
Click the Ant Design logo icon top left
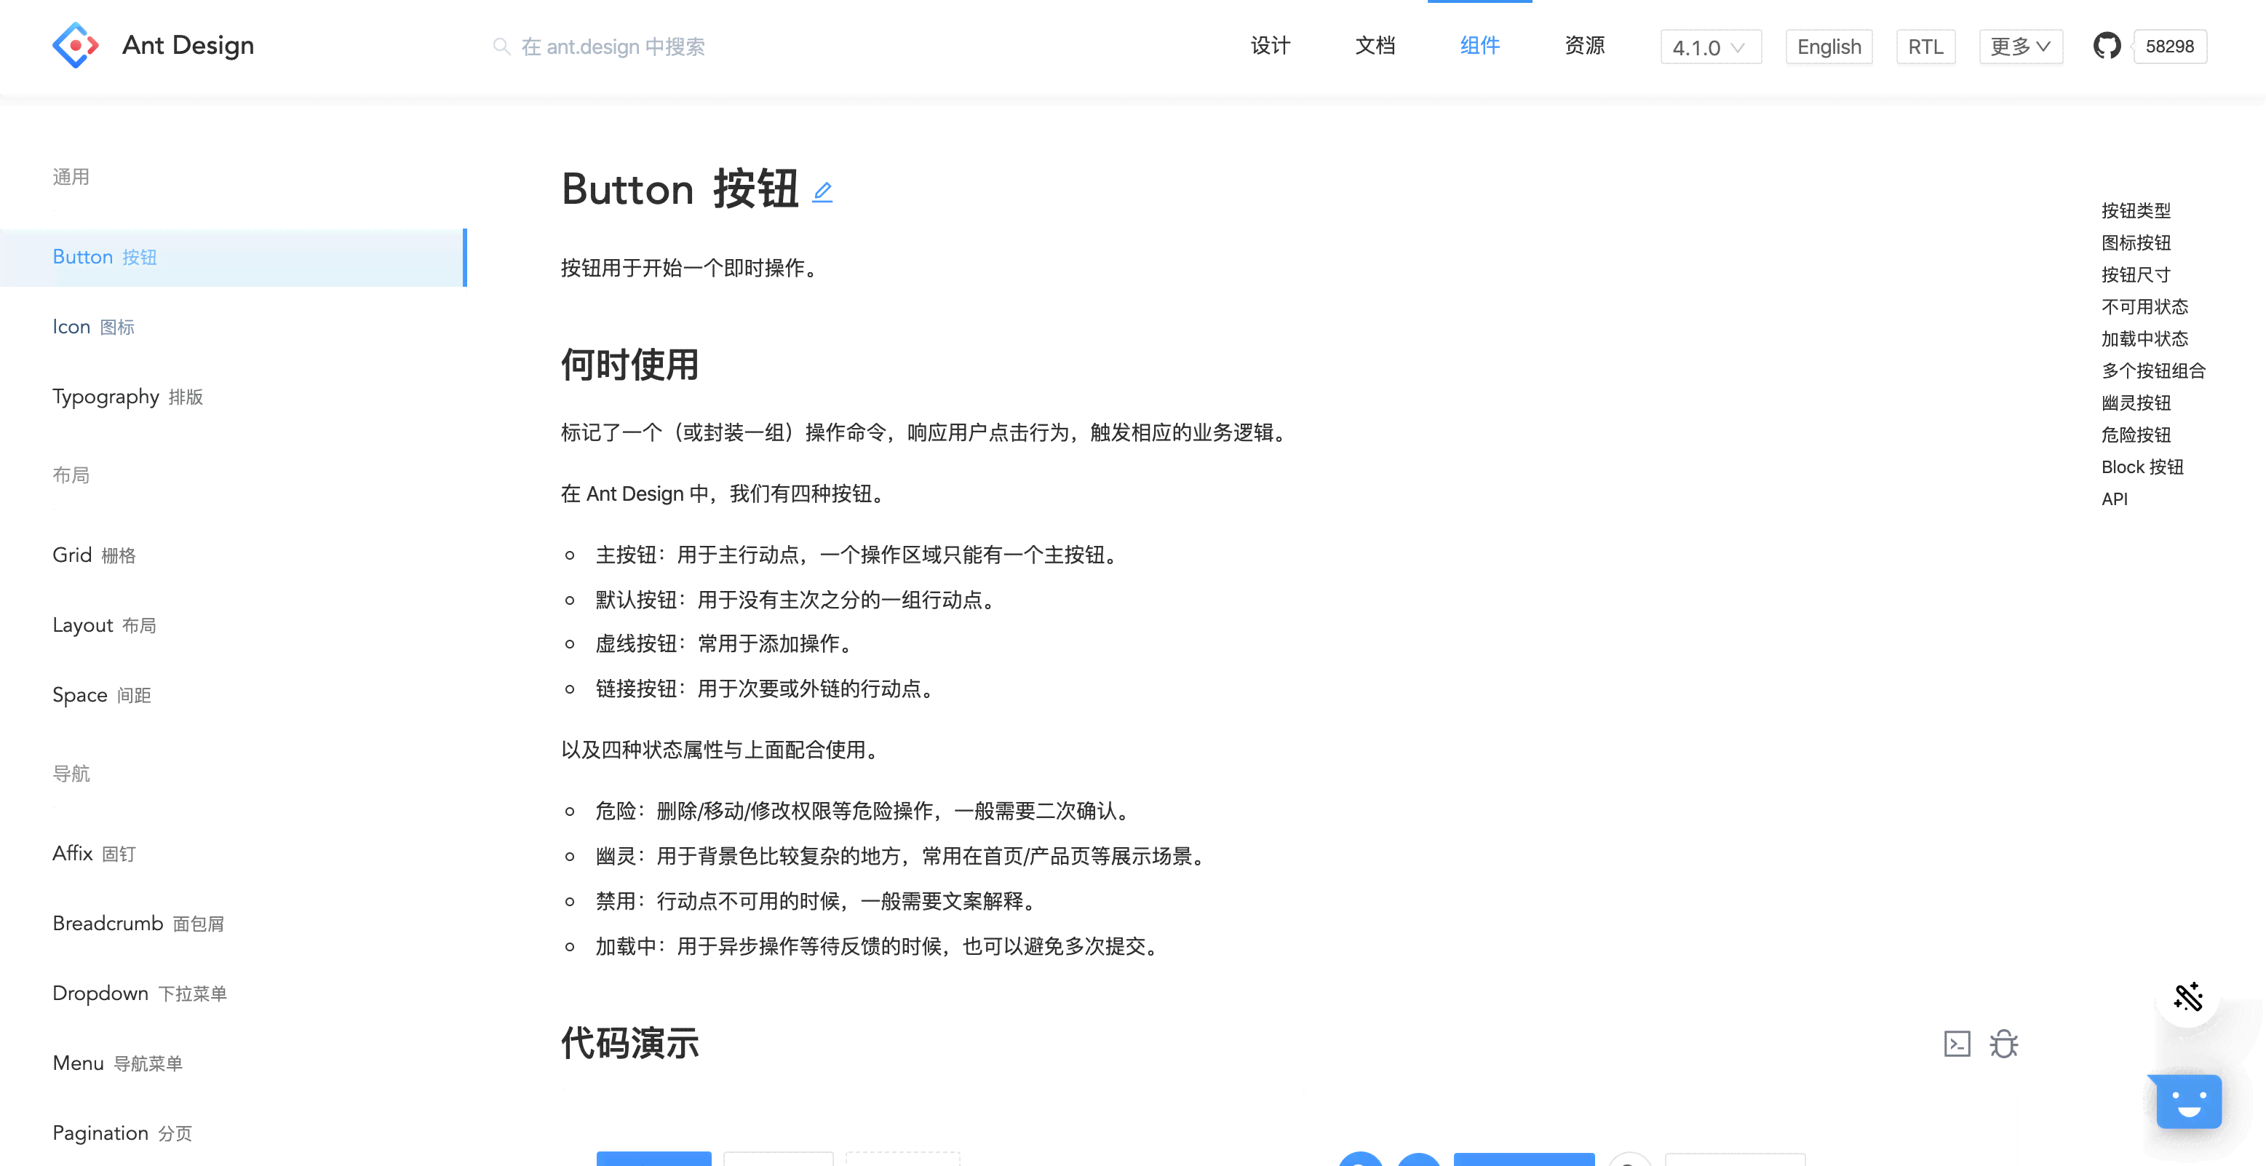click(x=77, y=46)
